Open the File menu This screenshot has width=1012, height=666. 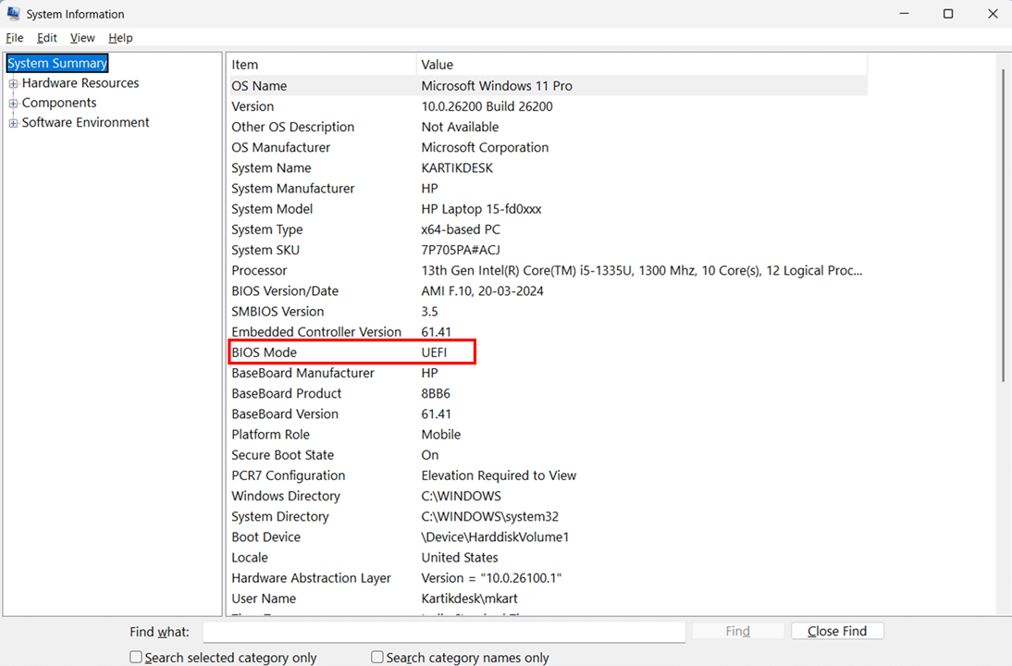(15, 38)
